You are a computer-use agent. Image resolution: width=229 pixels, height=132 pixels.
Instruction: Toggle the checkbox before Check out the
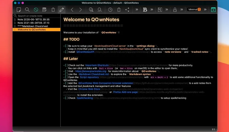tap(66, 65)
